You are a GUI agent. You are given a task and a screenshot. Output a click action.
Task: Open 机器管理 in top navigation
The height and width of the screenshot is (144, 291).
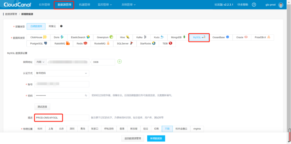[x=84, y=5]
